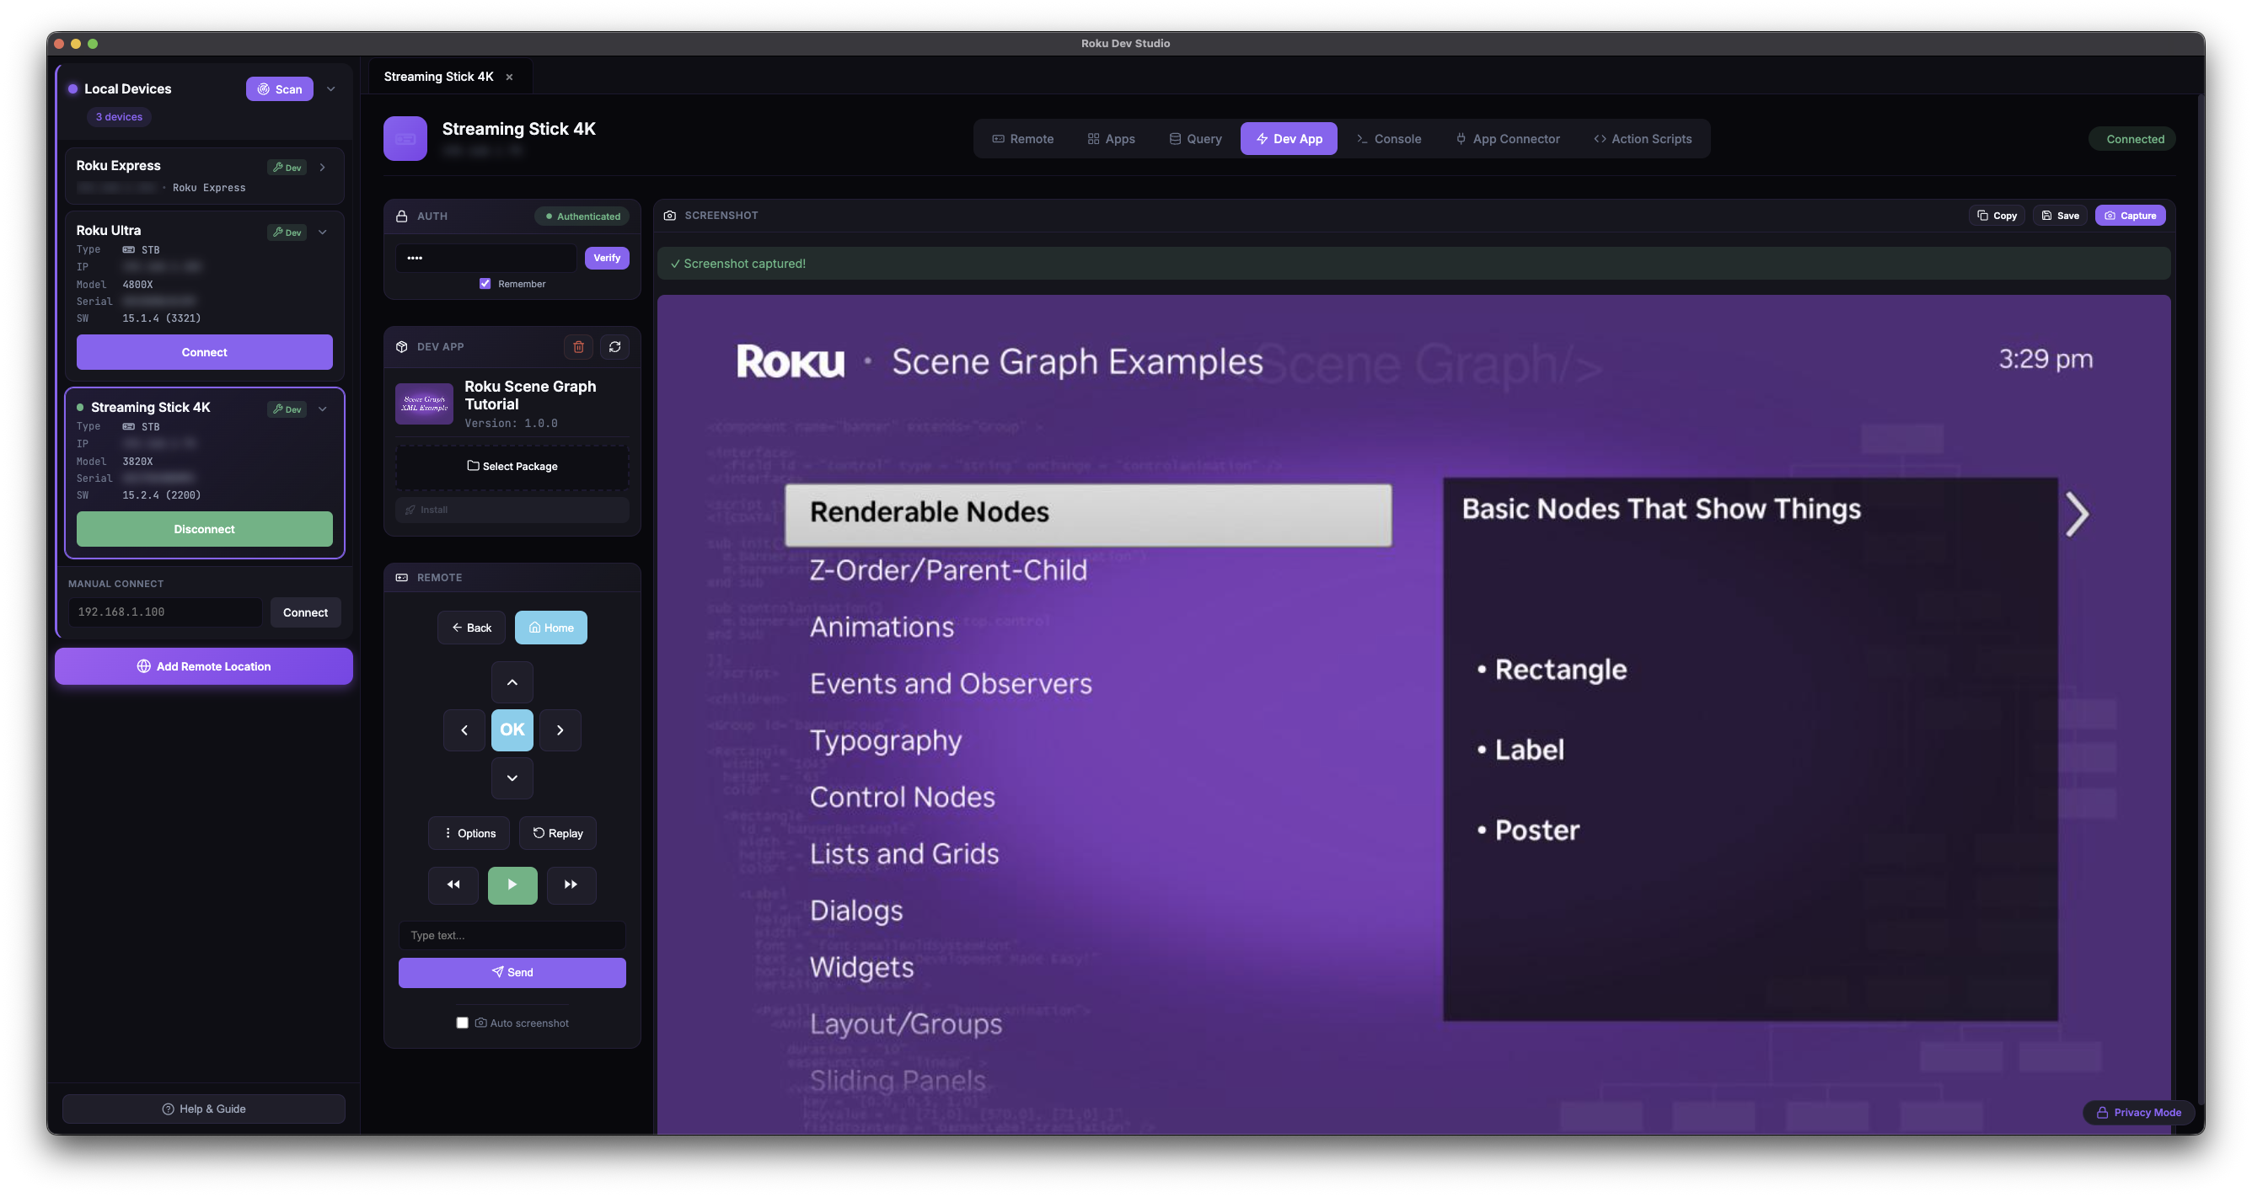This screenshot has height=1197, width=2252.
Task: Enable the Auto screenshot checkbox
Action: [463, 1023]
